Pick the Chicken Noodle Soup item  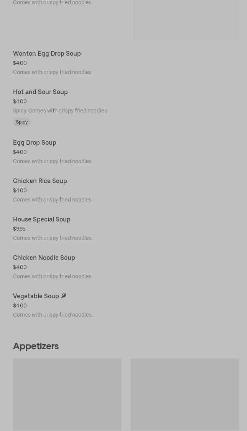[44, 258]
